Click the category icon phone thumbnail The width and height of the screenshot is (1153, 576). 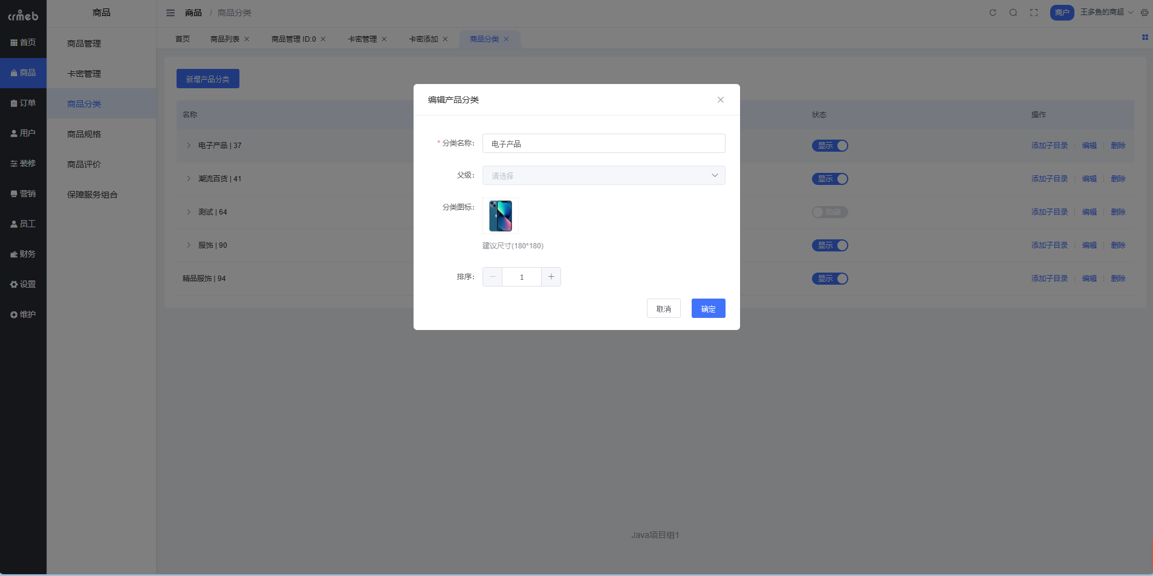pos(501,216)
